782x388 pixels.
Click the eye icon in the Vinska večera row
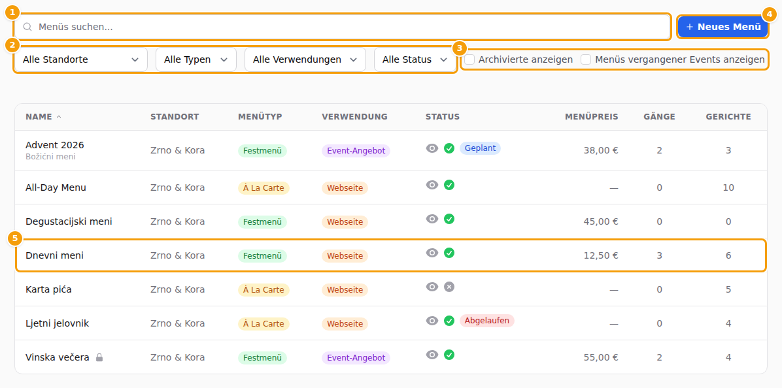click(432, 354)
